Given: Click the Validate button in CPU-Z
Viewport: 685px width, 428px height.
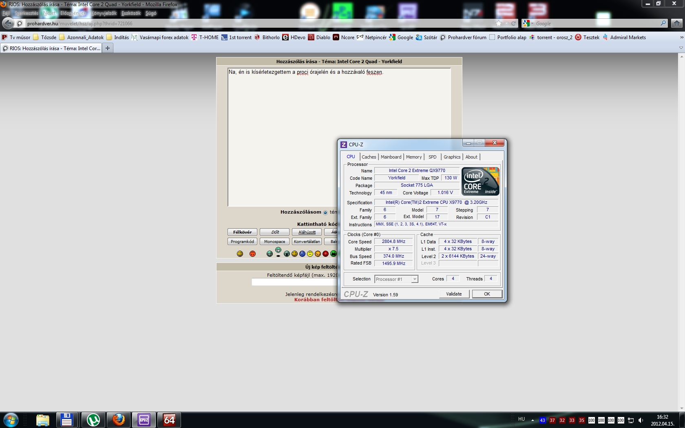Looking at the screenshot, I should (454, 294).
